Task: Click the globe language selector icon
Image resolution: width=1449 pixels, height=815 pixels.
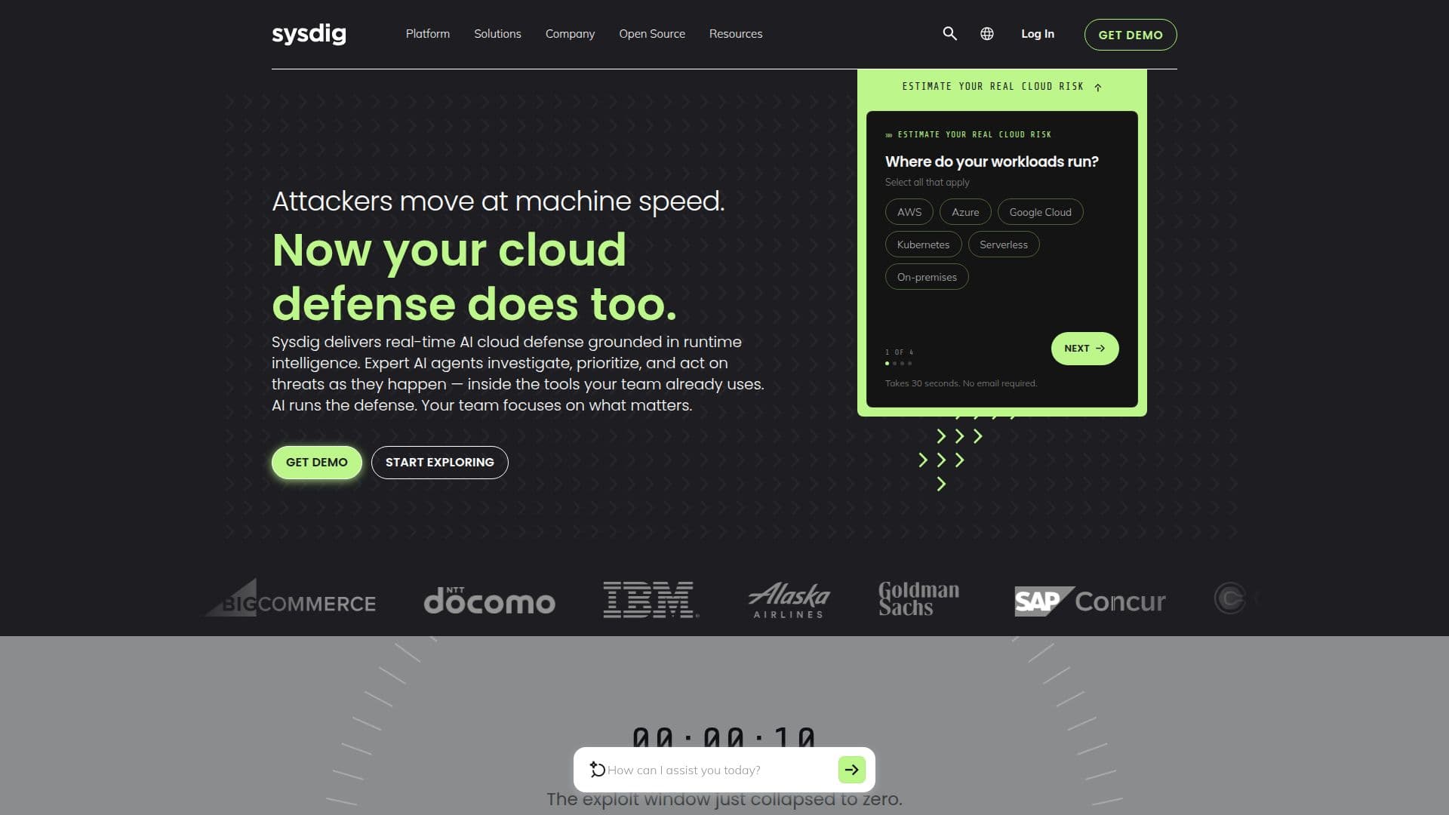Action: tap(986, 34)
